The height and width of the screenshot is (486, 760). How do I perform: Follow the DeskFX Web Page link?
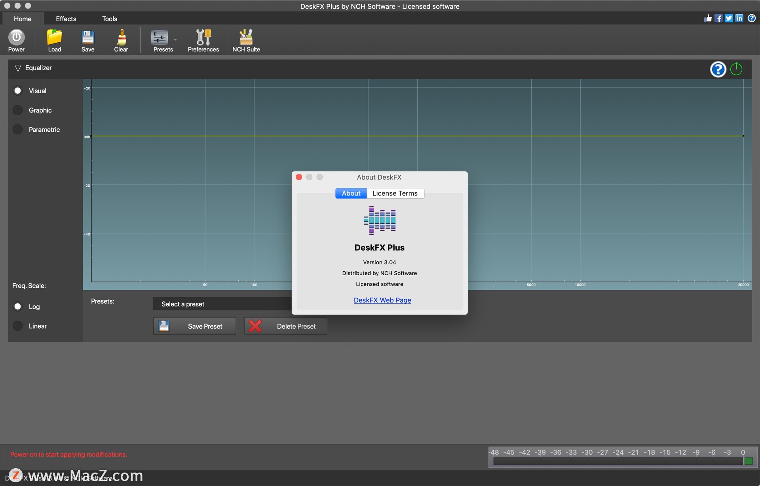tap(382, 300)
